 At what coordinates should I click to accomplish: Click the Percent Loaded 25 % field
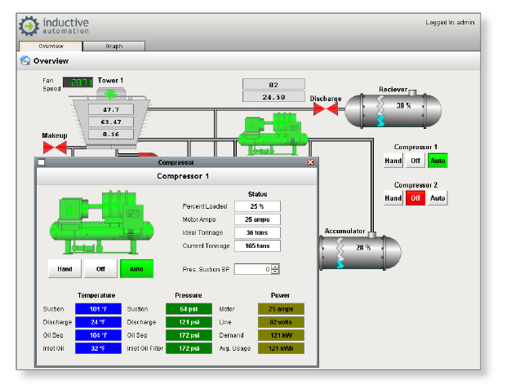click(257, 206)
